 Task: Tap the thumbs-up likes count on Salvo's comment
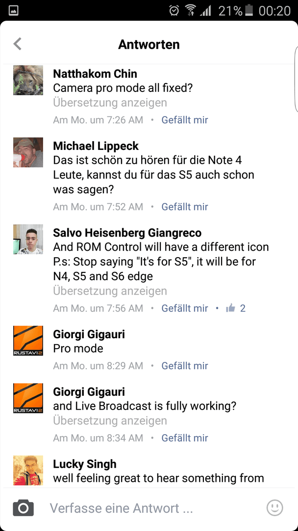point(236,308)
